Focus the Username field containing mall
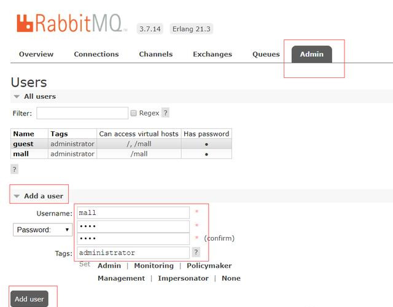 point(133,213)
